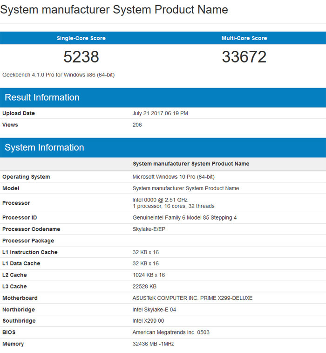Click the Multi-Core Score header
This screenshot has height=353, width=326.
point(244,38)
